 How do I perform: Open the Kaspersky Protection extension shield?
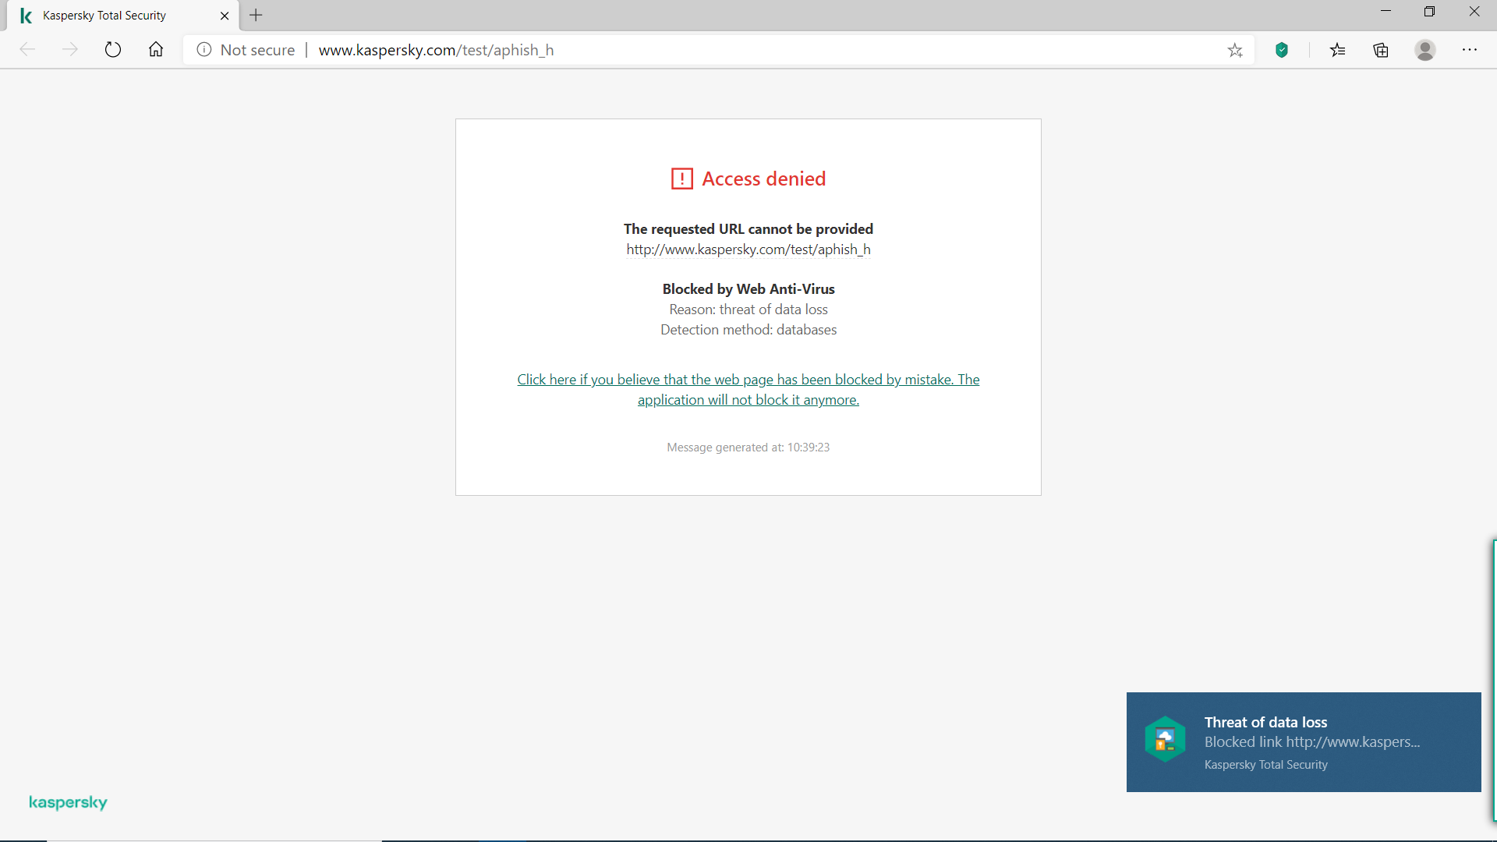(1282, 51)
